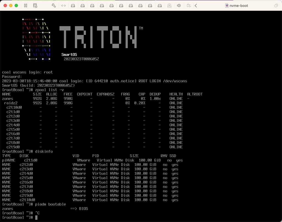The image size is (282, 222).
Task: Click the leftmost hard disk icon in toolbar
Action: [x=73, y=6]
